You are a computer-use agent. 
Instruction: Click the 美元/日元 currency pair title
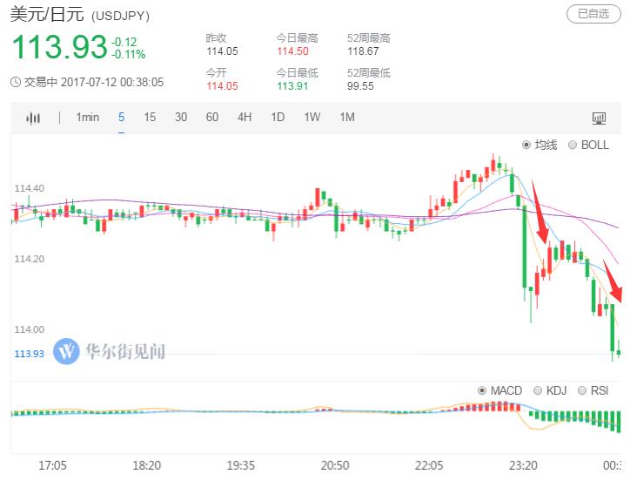click(47, 15)
